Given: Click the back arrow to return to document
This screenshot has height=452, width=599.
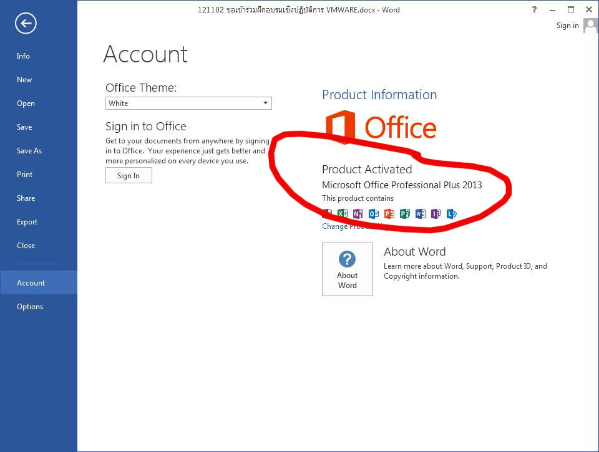Looking at the screenshot, I should [x=26, y=23].
